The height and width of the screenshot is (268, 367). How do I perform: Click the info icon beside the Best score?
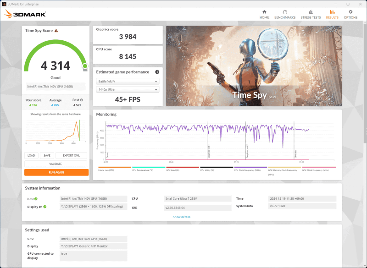82,99
